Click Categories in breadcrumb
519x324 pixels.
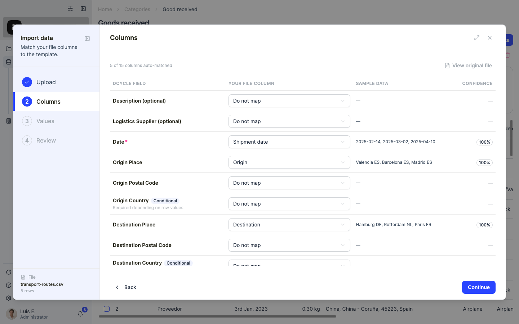tap(137, 9)
